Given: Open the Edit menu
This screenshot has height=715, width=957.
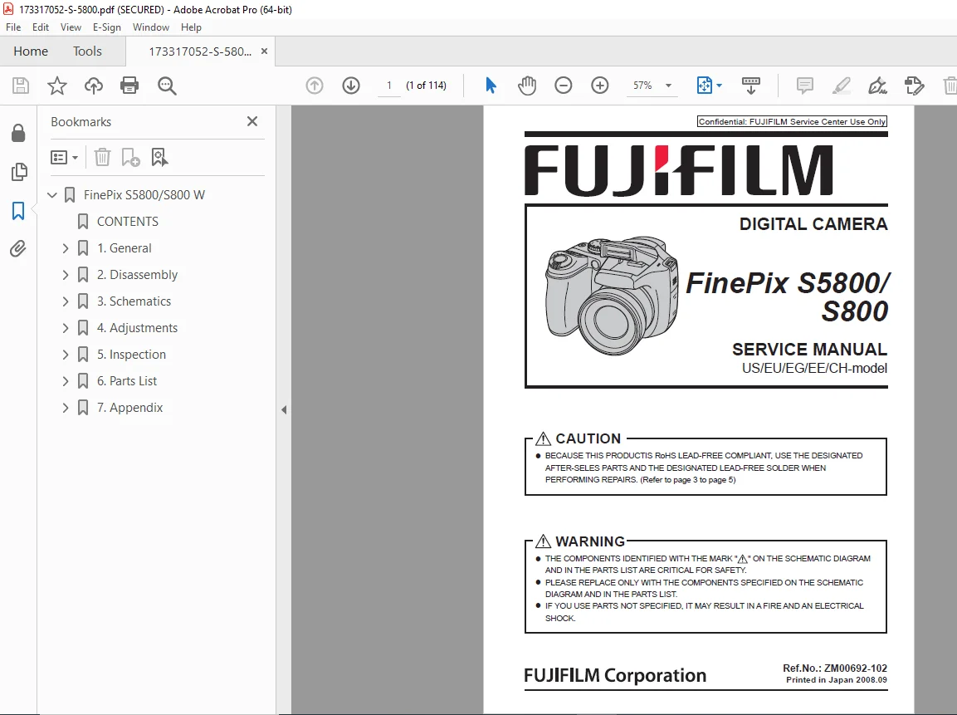Looking at the screenshot, I should 41,27.
